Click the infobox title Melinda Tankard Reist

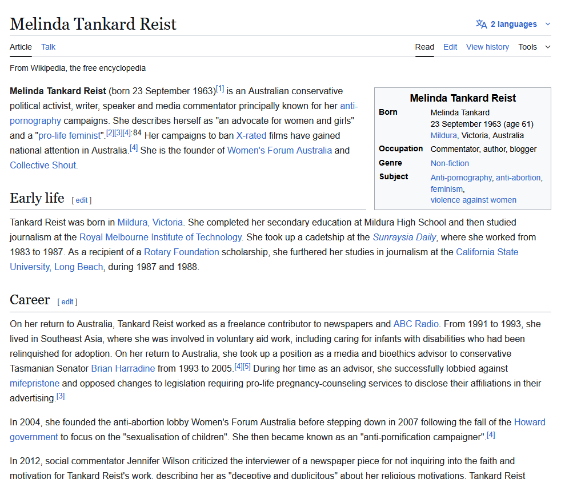pos(463,98)
